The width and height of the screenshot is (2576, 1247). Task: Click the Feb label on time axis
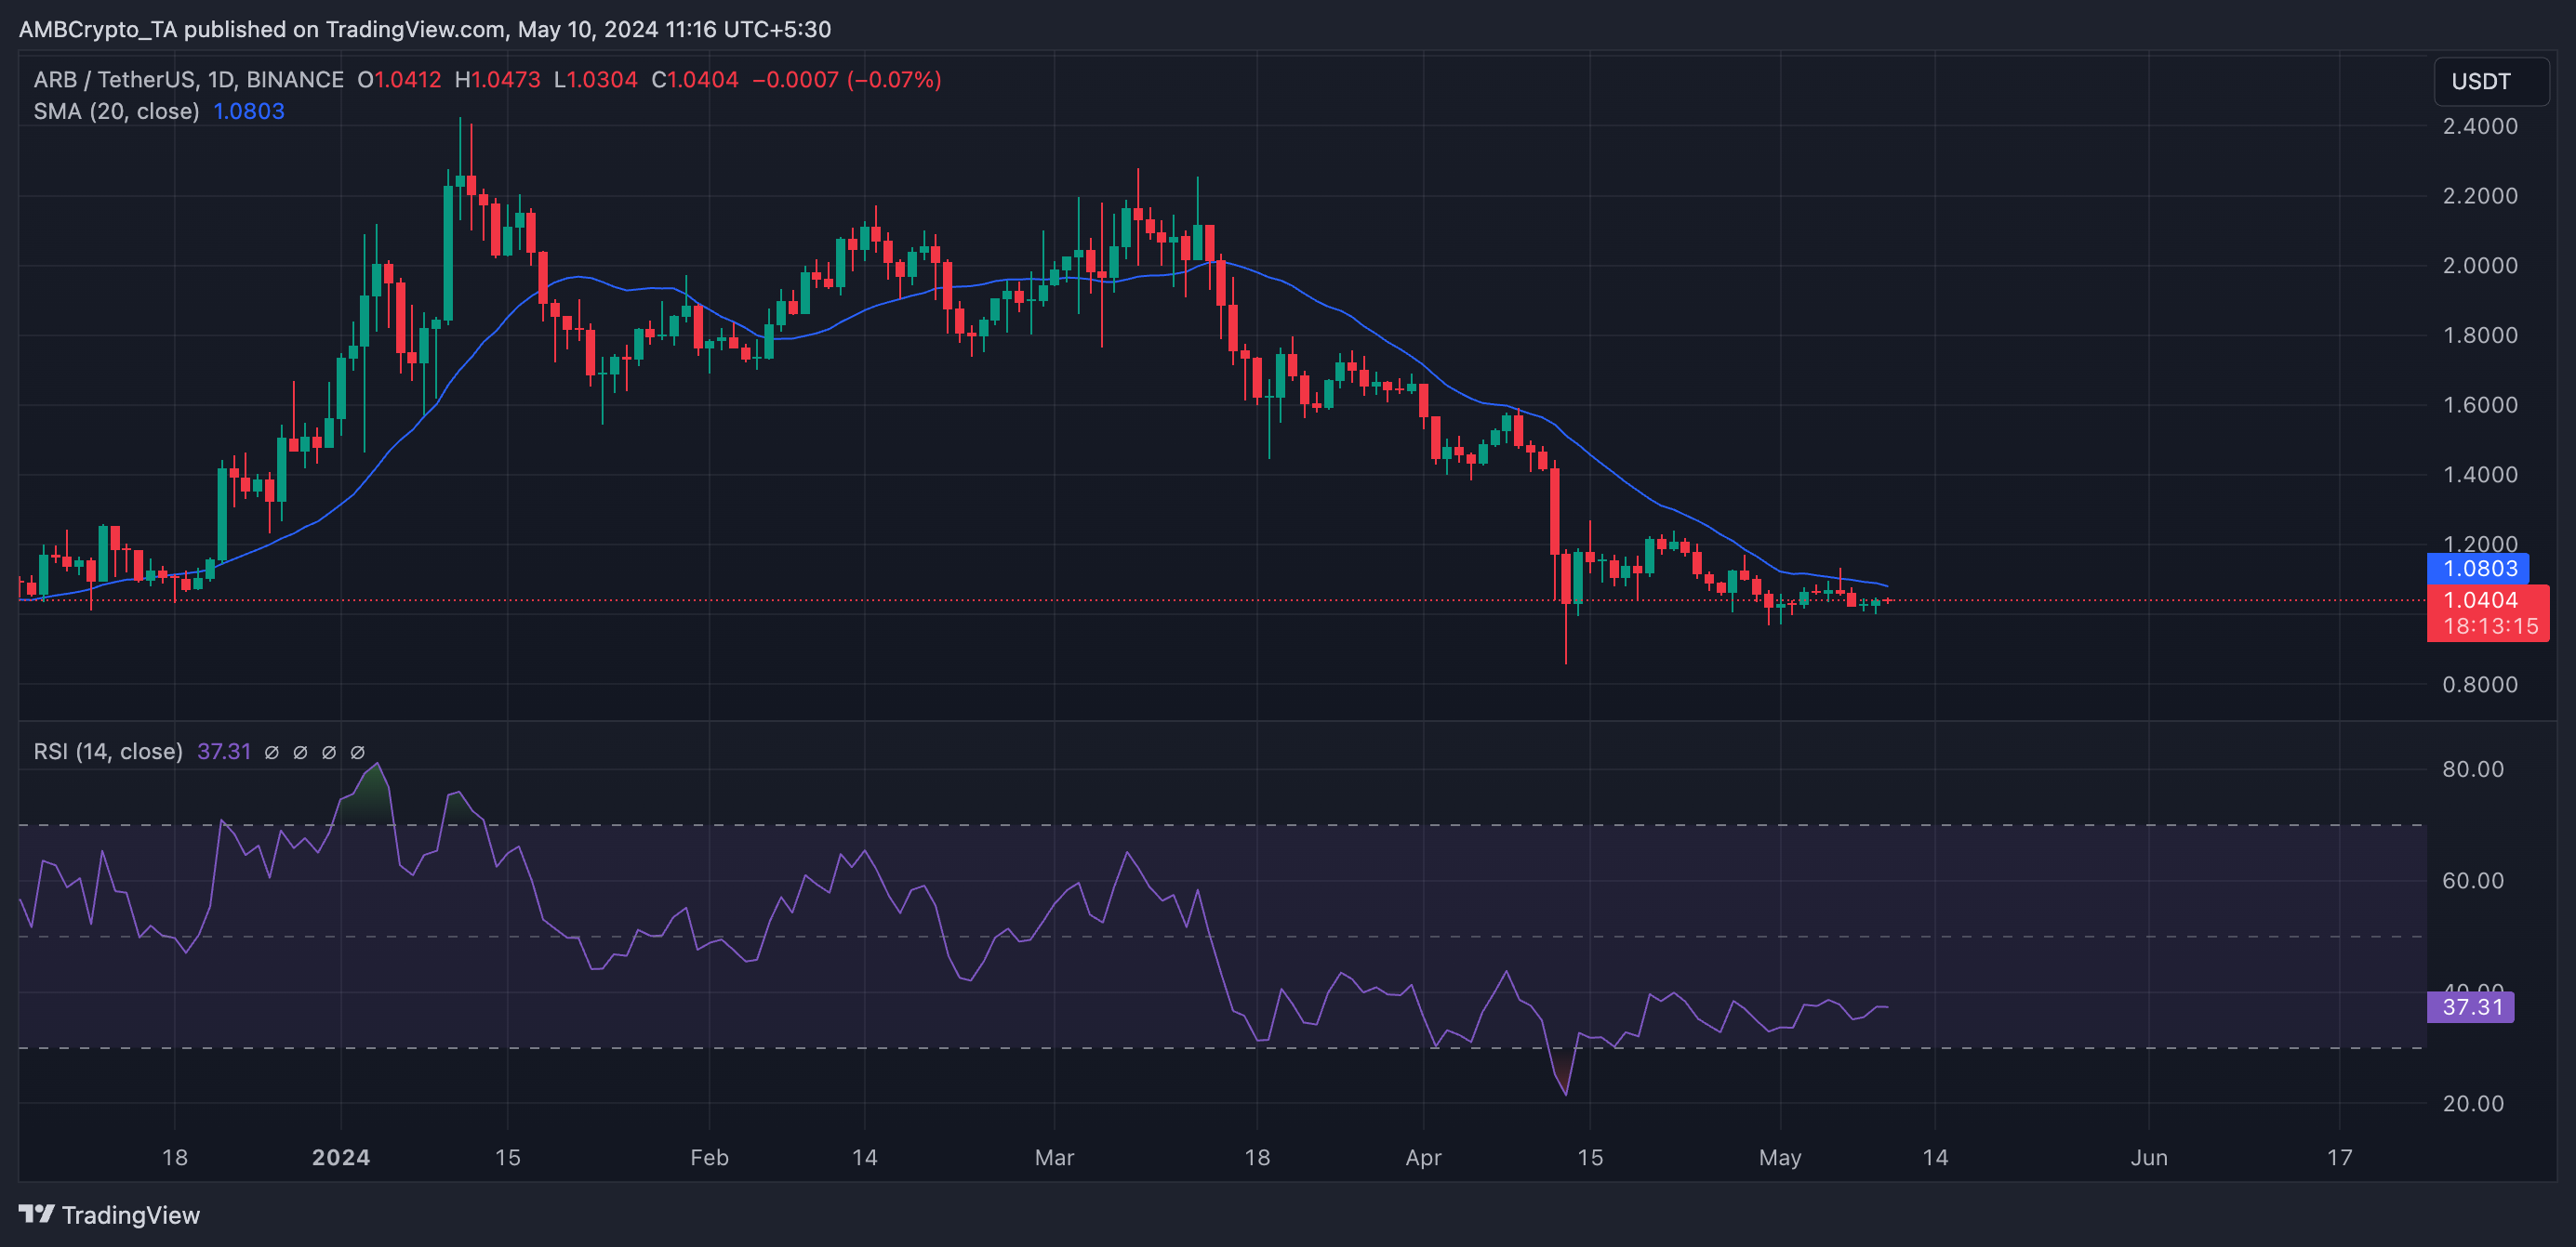[709, 1158]
